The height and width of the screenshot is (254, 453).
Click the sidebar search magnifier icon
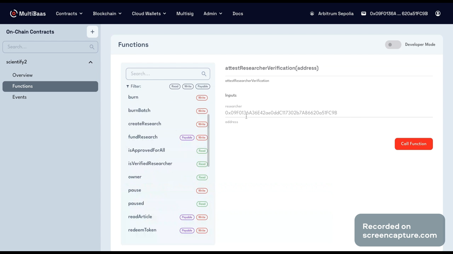pyautogui.click(x=92, y=47)
